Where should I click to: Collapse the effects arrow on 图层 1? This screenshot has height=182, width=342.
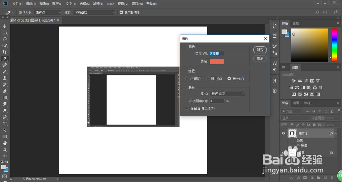(336, 134)
